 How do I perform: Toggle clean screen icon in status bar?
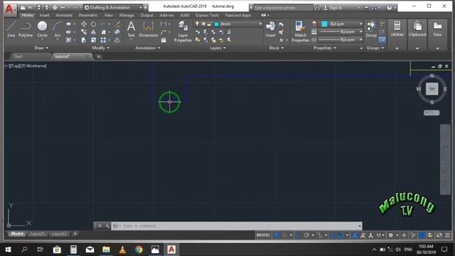tap(439, 235)
